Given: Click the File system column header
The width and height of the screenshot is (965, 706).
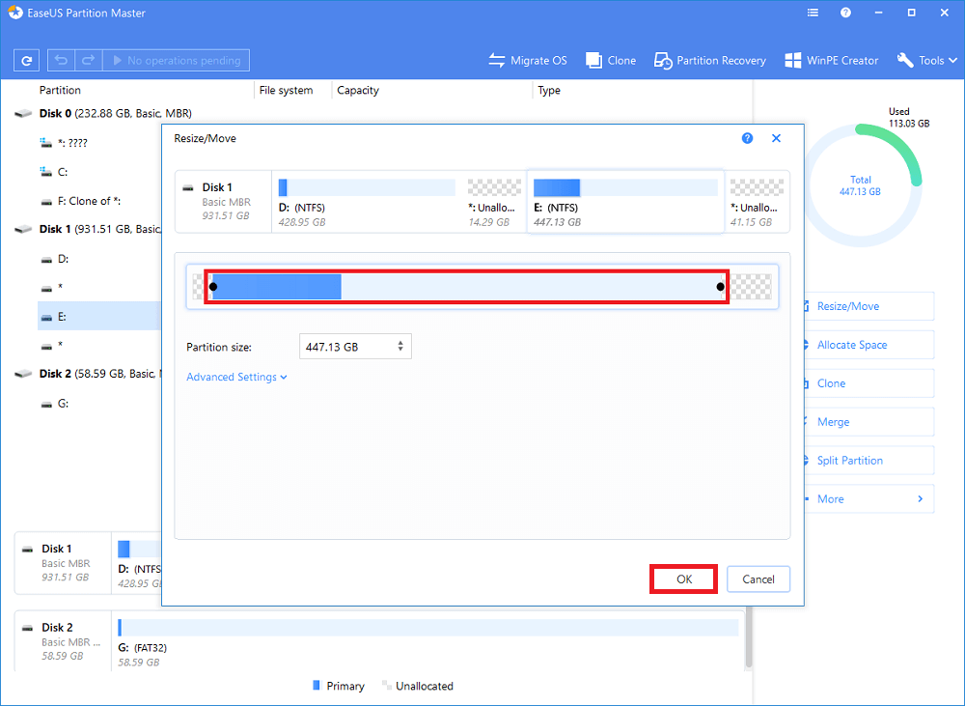Looking at the screenshot, I should (x=286, y=90).
